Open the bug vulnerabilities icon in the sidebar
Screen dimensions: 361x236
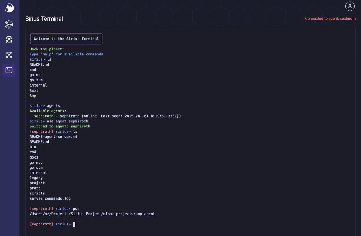click(9, 39)
